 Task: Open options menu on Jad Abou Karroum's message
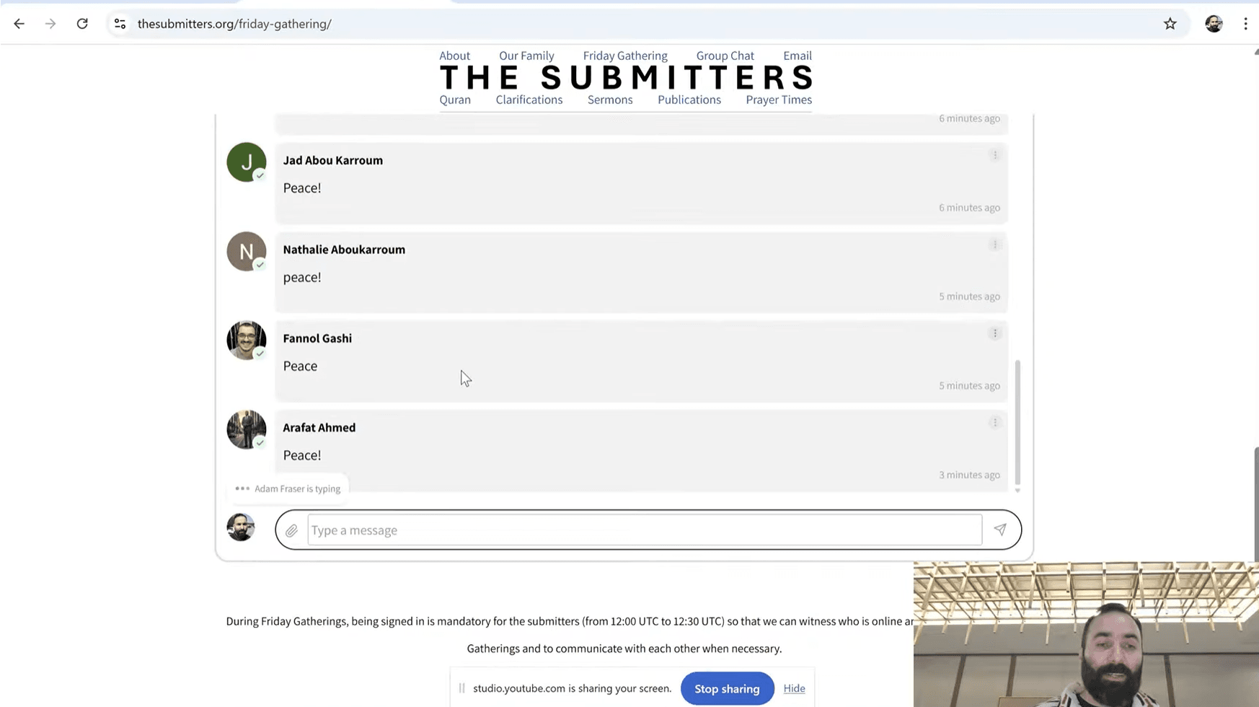[995, 155]
